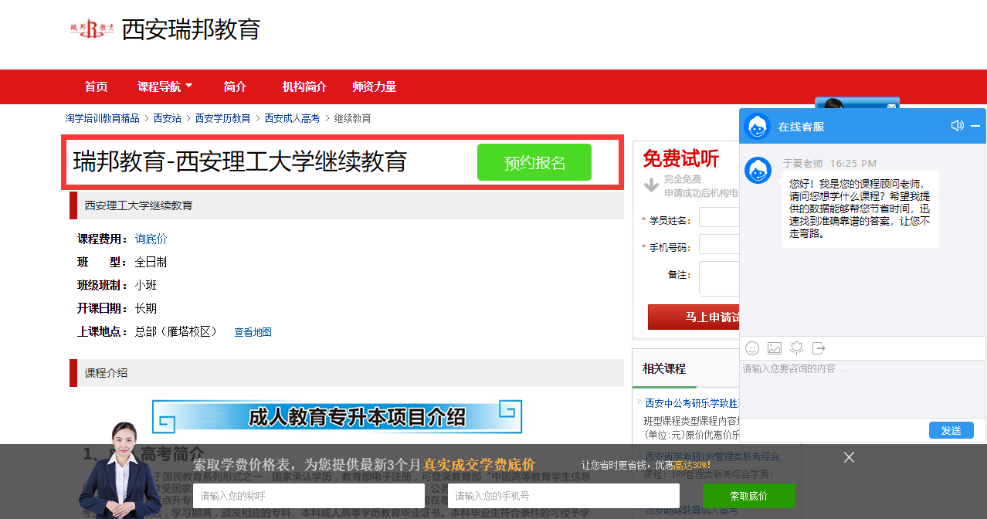Screen dimensions: 987x519
Task: Click 于夏老师's avatar in the chat
Action: point(758,170)
